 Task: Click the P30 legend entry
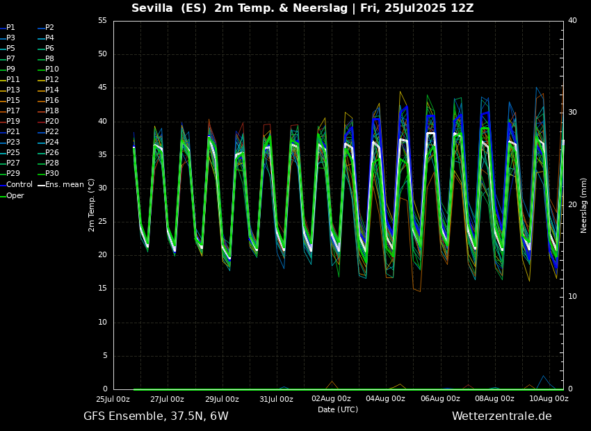(52, 174)
